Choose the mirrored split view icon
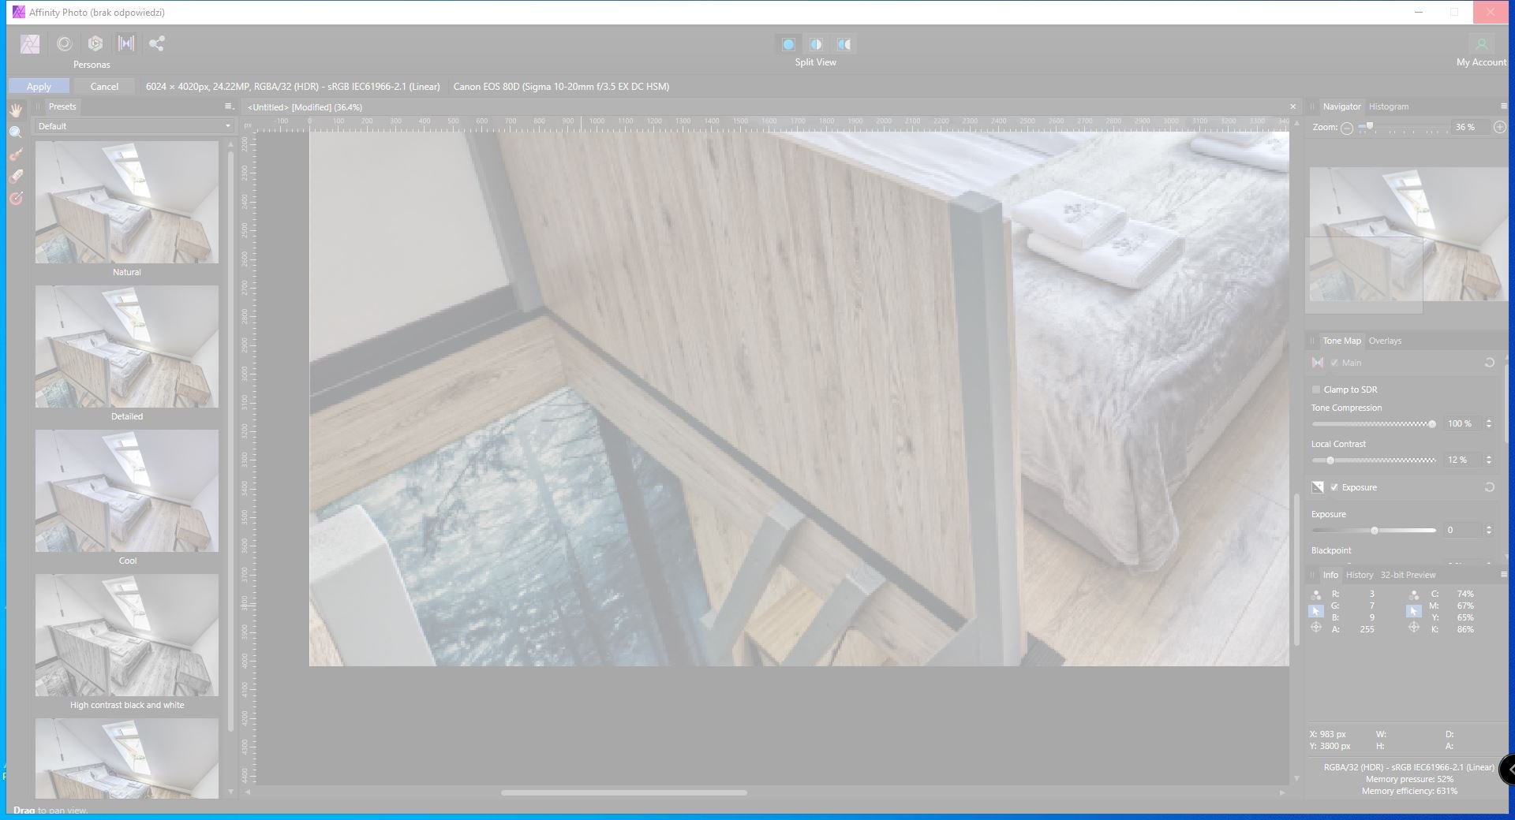This screenshot has width=1515, height=820. click(x=844, y=44)
